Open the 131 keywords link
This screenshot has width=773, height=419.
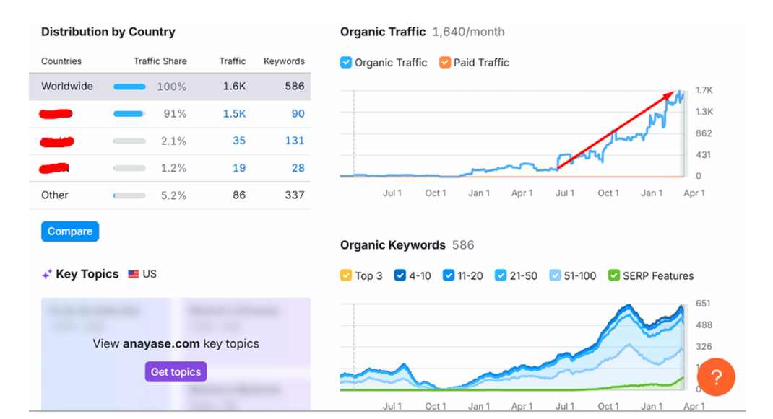click(x=295, y=141)
